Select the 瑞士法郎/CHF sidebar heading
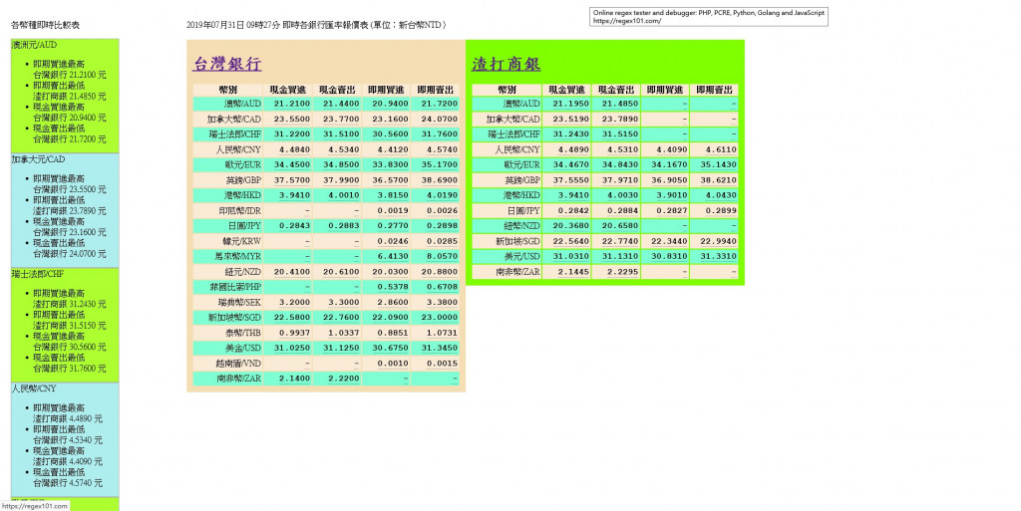 click(38, 274)
